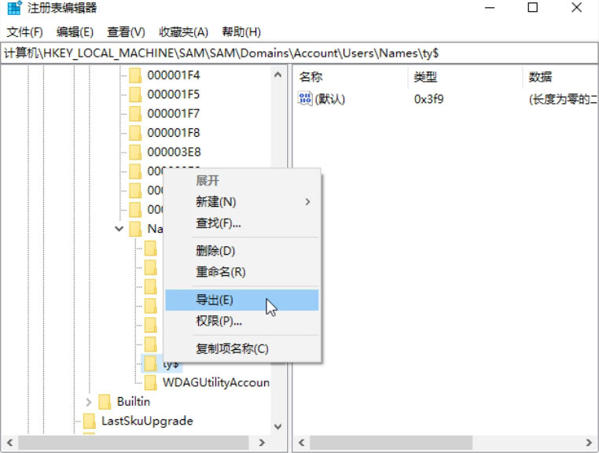Select the 000001F7 registry key
This screenshot has height=453, width=599.
(x=174, y=113)
